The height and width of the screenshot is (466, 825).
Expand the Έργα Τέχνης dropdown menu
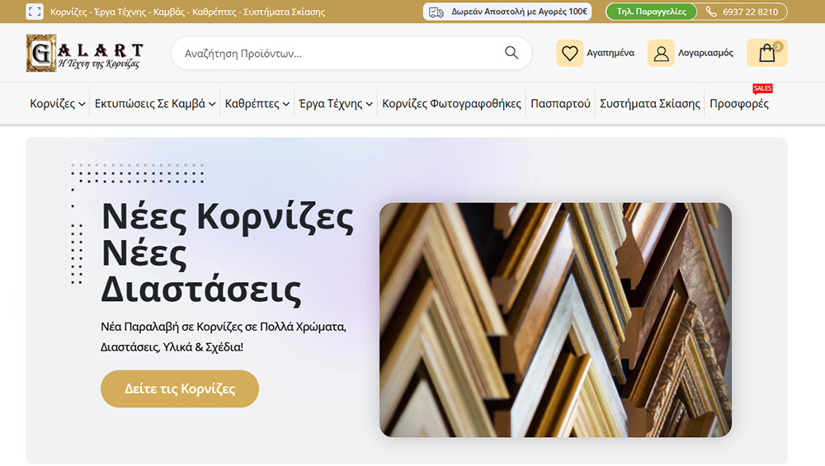click(x=335, y=104)
